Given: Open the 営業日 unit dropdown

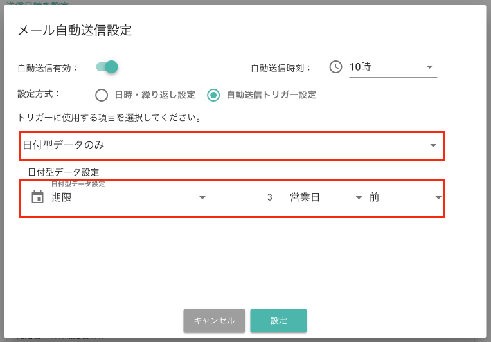Looking at the screenshot, I should pyautogui.click(x=328, y=197).
